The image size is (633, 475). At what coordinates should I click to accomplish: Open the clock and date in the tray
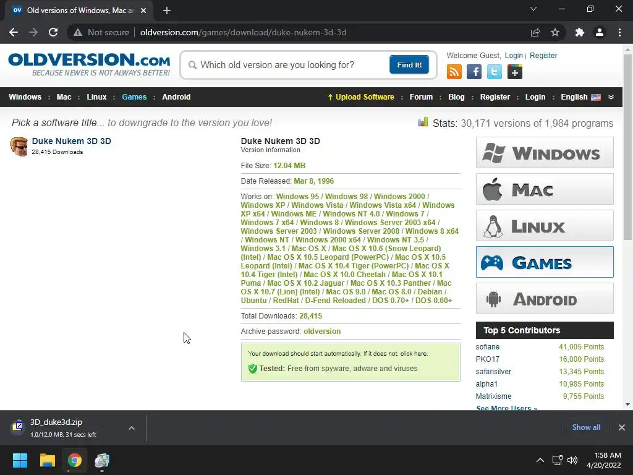(x=603, y=460)
